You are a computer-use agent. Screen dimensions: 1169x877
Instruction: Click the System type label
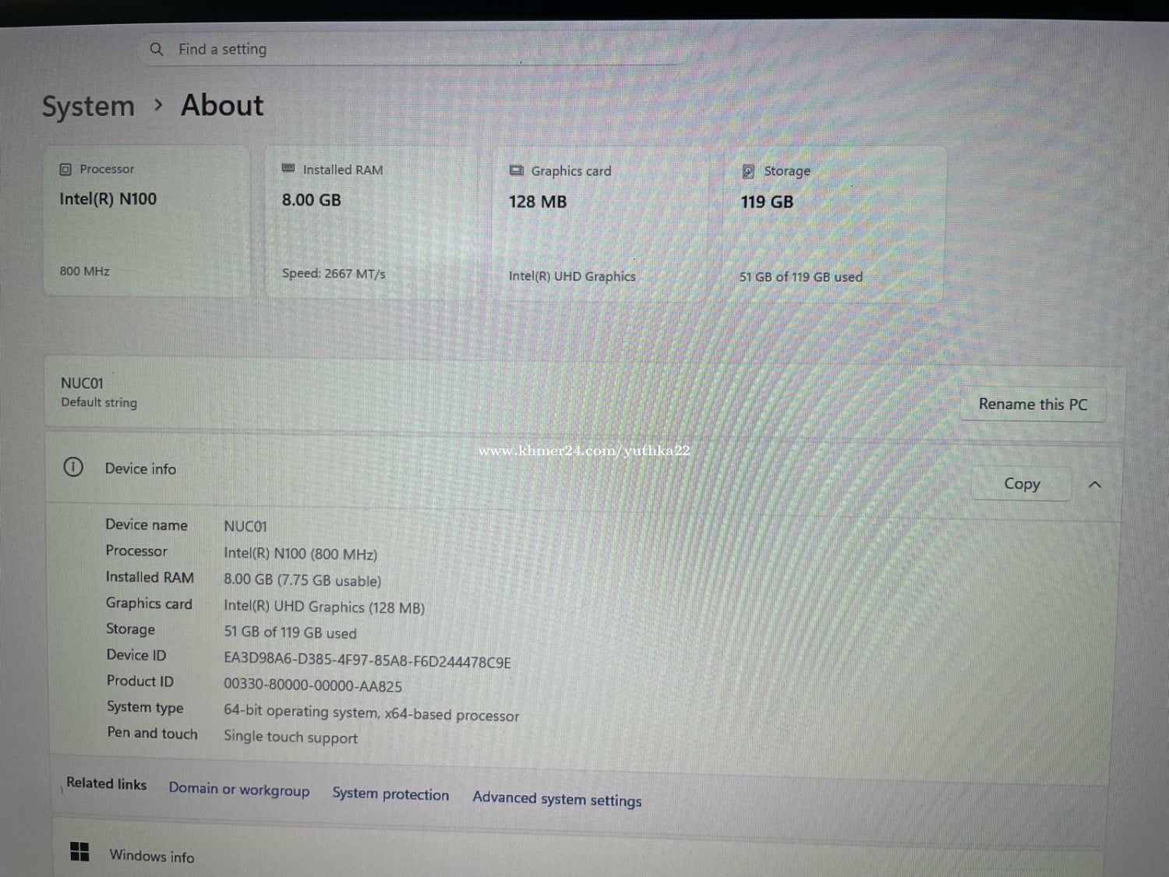point(145,707)
